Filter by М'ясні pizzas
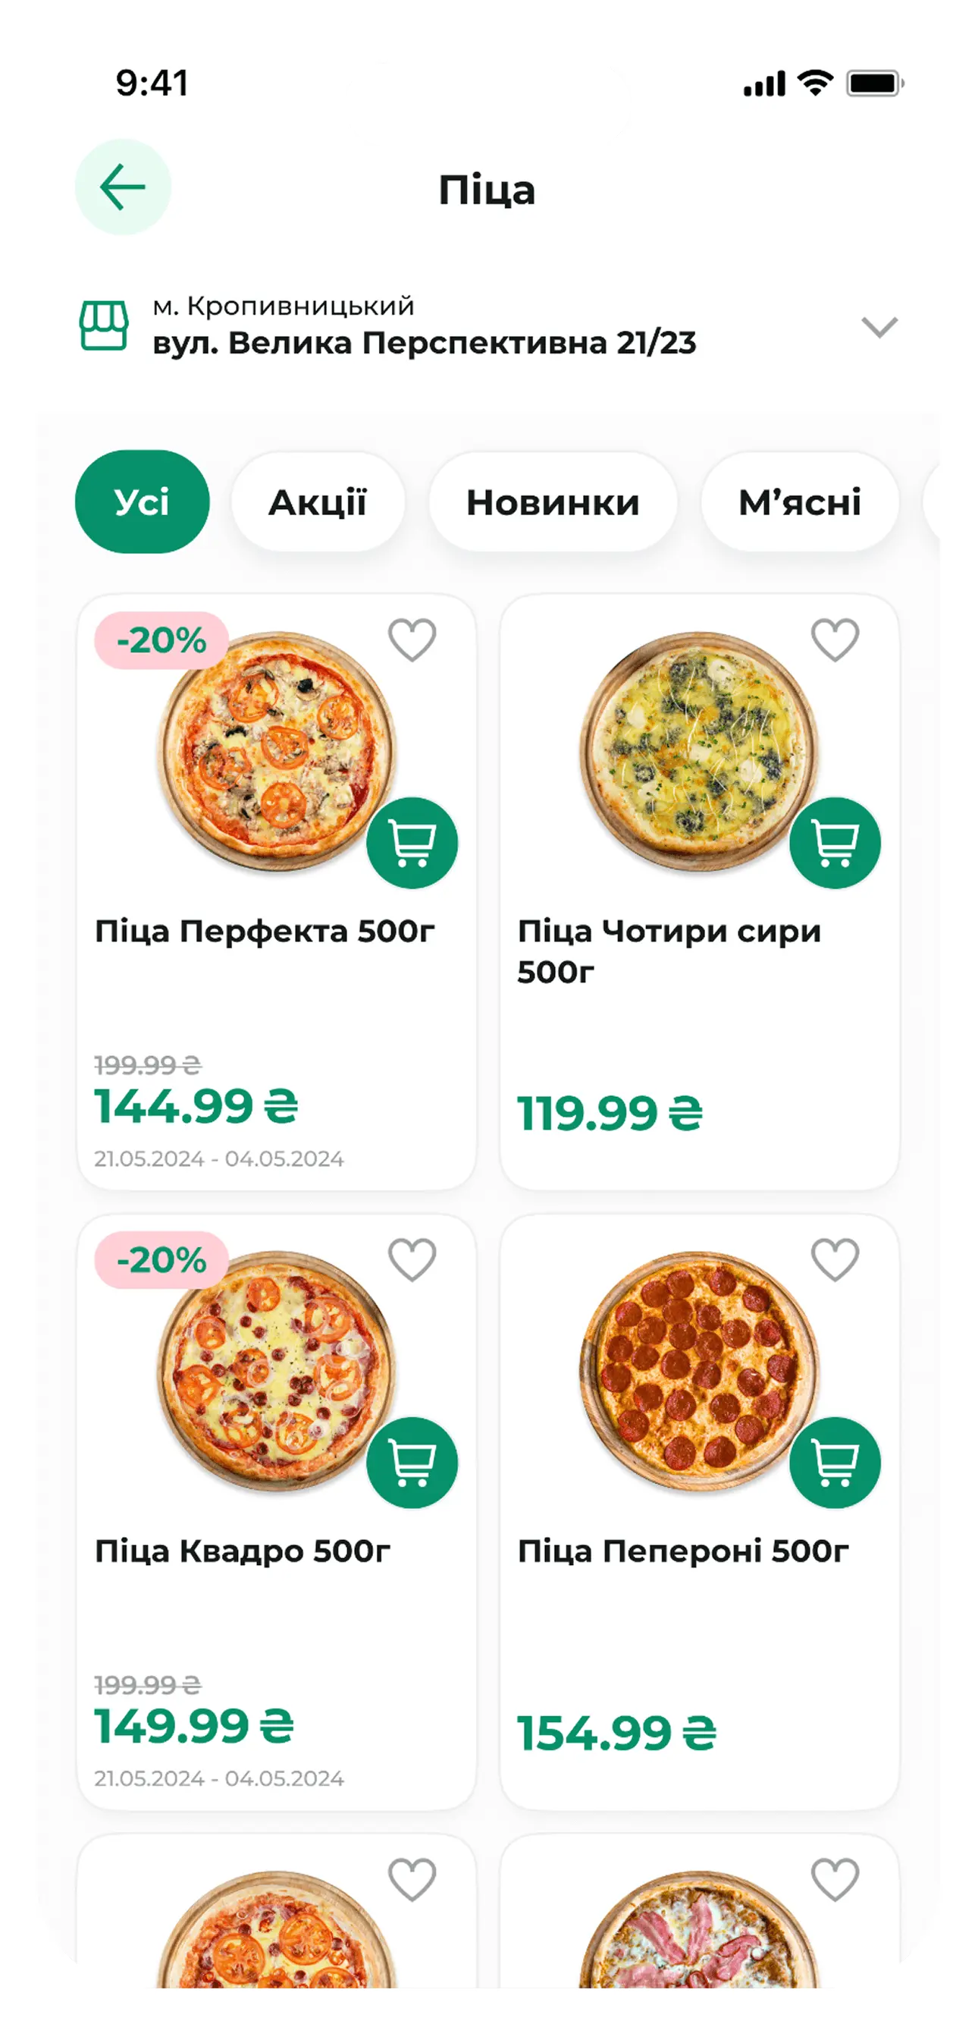The image size is (975, 2021). tap(799, 502)
